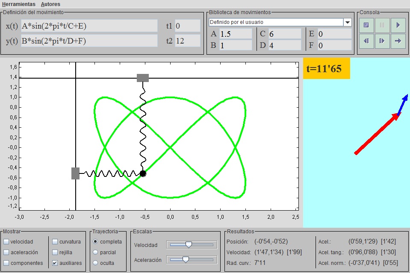Open the Biblioteca de movimientos dropdown
Viewport: 410px width, 273px height.
point(348,22)
